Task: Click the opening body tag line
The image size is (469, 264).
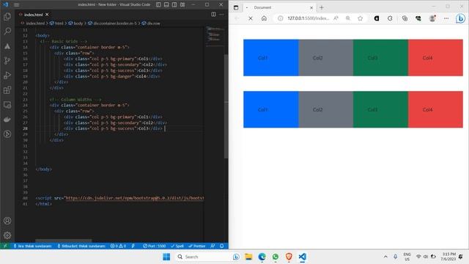Action: pyautogui.click(x=43, y=35)
